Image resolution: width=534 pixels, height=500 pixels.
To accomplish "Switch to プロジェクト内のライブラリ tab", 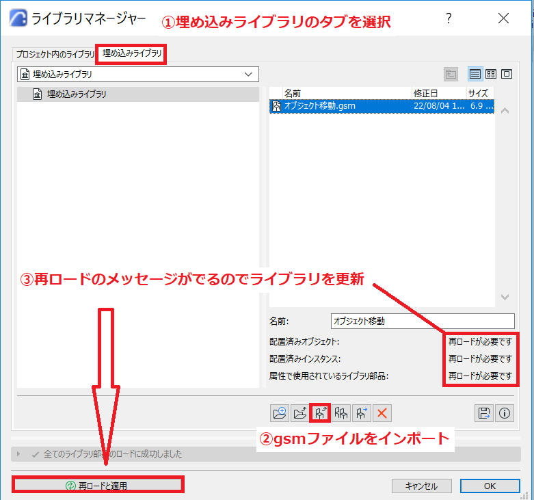I will [55, 54].
